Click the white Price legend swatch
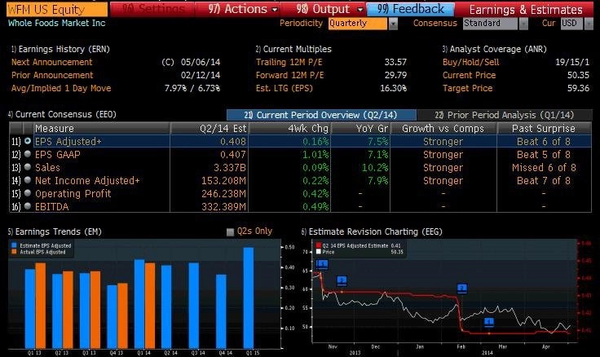The height and width of the screenshot is (357, 600). (x=319, y=252)
